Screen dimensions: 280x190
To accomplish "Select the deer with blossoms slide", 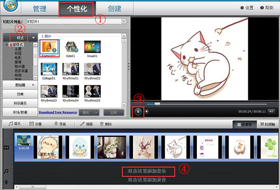I will (144, 147).
